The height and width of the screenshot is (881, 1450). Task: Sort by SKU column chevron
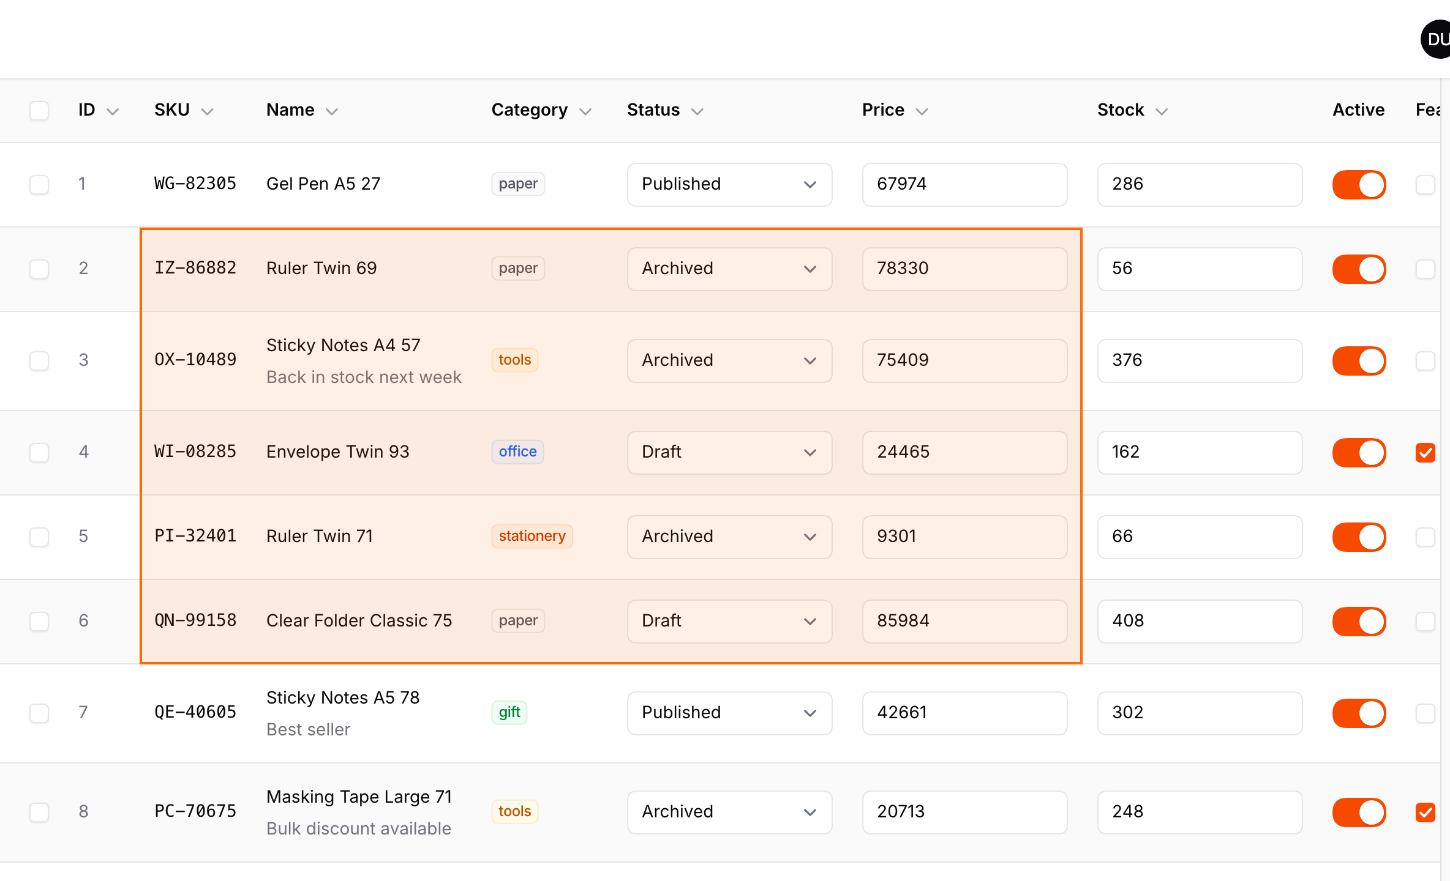click(208, 111)
